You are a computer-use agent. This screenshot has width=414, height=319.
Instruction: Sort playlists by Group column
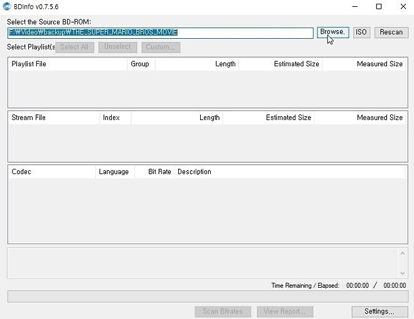click(141, 64)
